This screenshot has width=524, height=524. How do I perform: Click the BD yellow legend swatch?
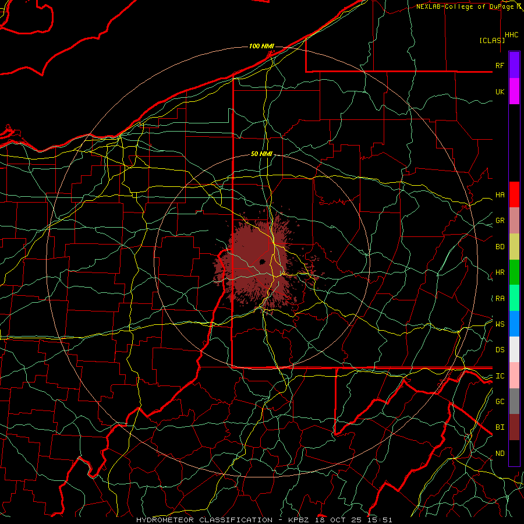tap(514, 247)
